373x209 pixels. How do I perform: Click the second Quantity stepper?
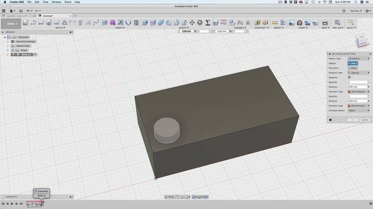click(368, 96)
